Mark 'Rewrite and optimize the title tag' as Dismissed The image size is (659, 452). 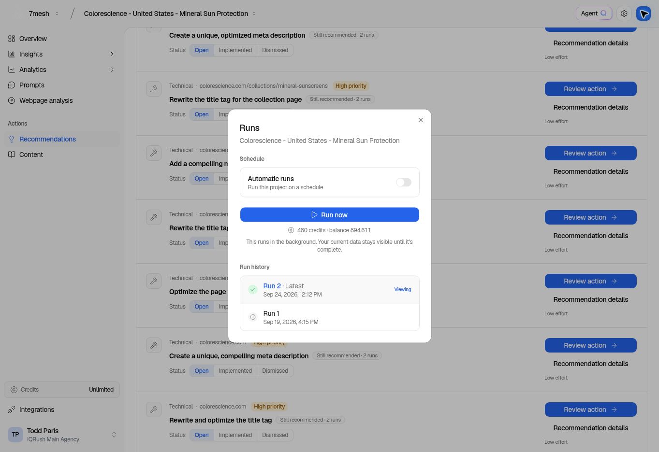click(275, 435)
